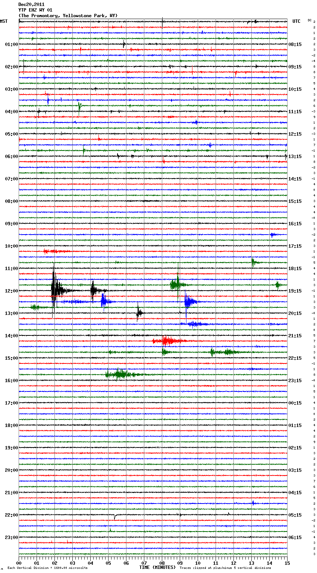Image resolution: width=317 pixels, height=573 pixels.
Task: Select the Each Vertical Division scale note
Action: pos(47,568)
